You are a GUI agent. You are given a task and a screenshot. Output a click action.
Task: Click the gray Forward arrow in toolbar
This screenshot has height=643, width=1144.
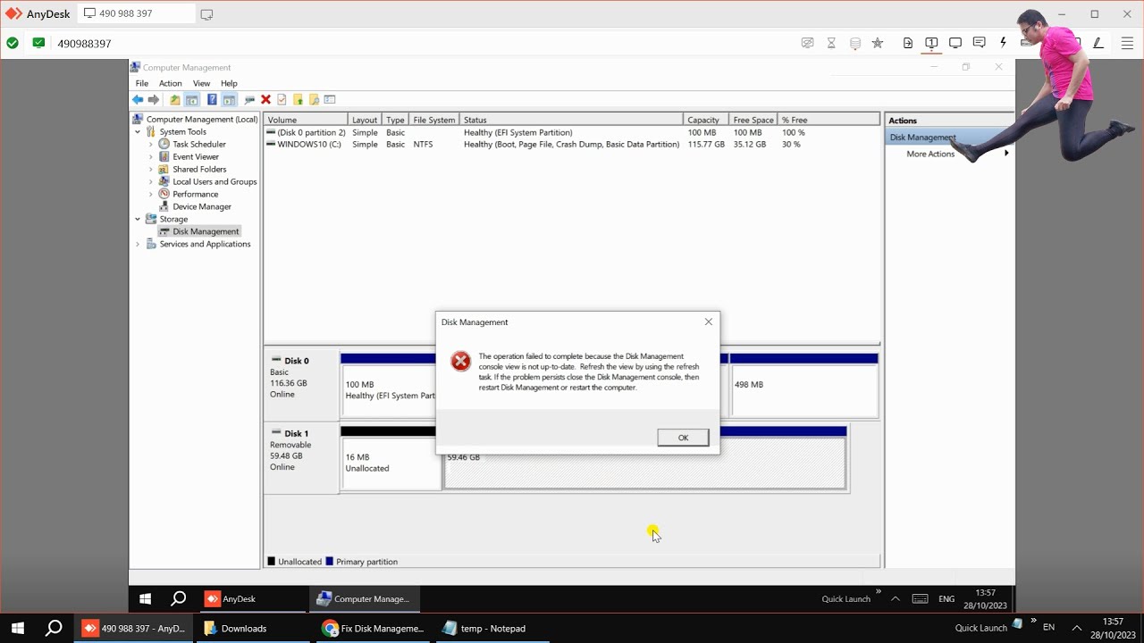154,99
